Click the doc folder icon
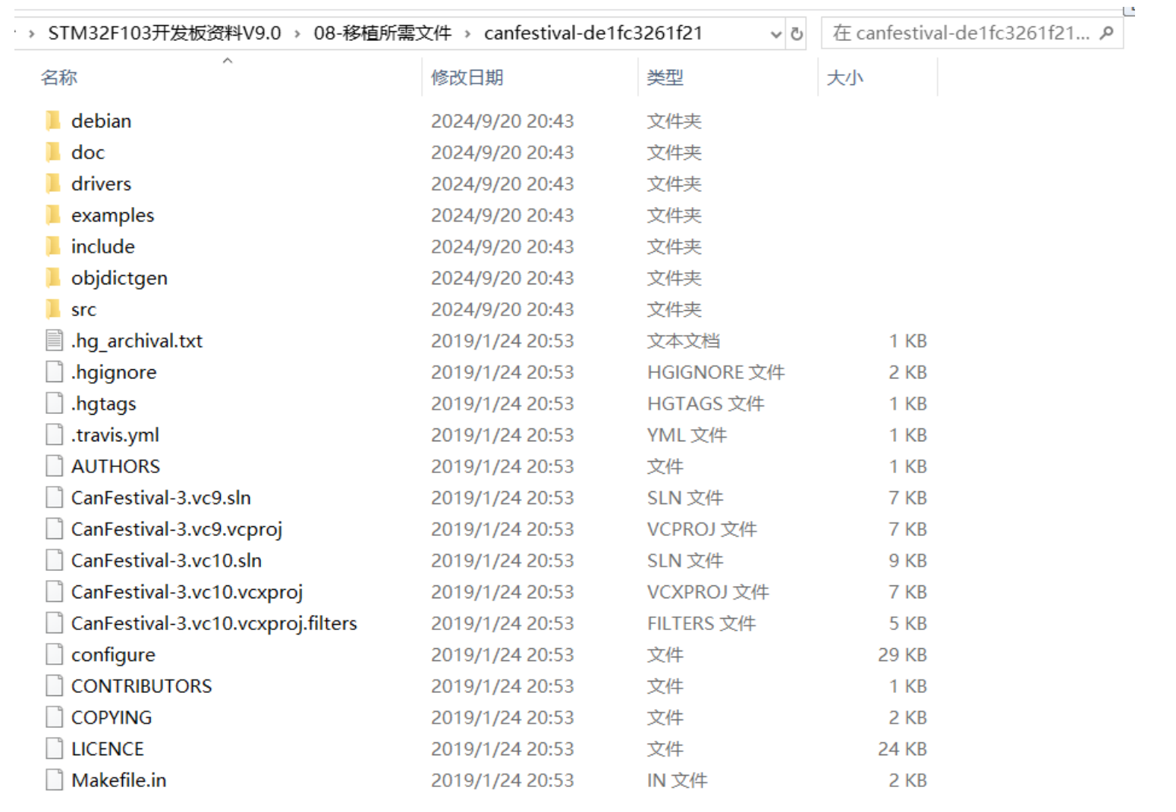The image size is (1176, 812). pos(53,152)
